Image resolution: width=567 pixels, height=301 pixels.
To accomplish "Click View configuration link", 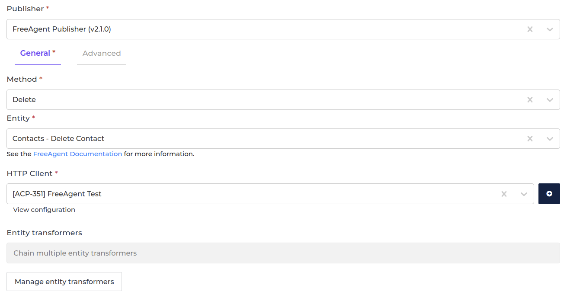I will click(44, 210).
